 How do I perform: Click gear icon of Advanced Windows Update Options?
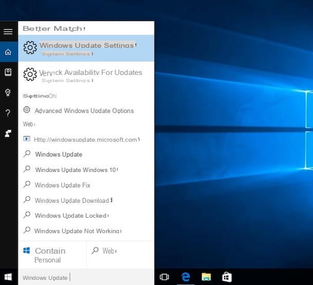click(x=27, y=109)
